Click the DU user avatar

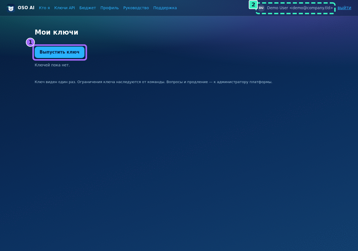261,8
